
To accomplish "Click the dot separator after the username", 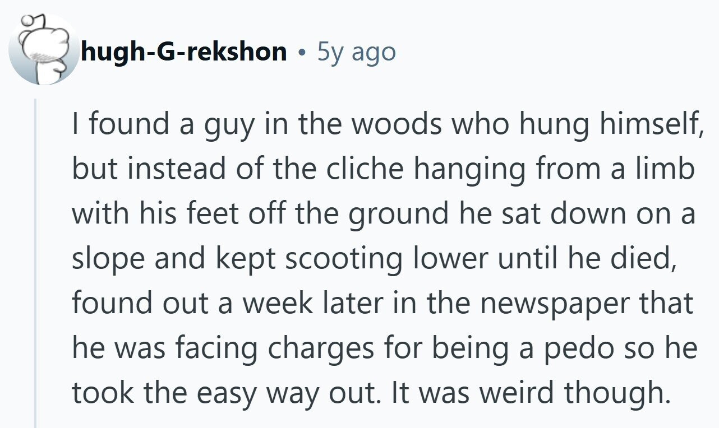I will click(x=302, y=53).
